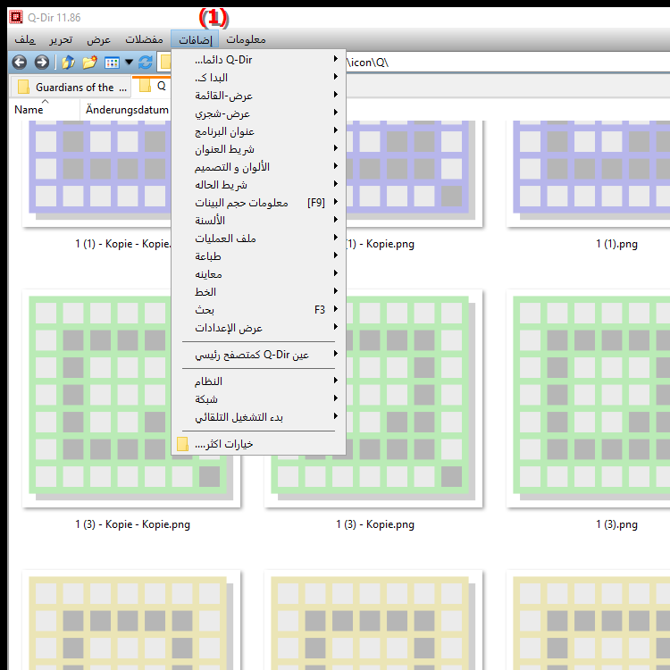Sort by the Name column header

[29, 110]
